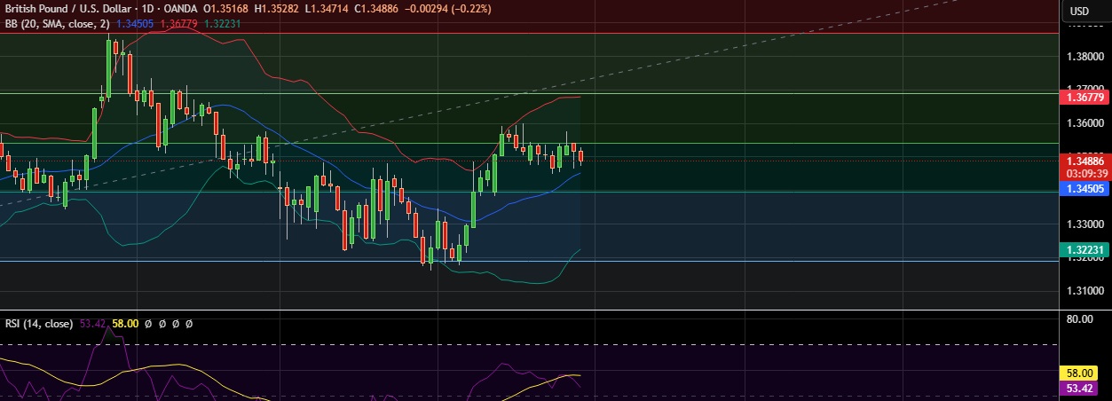Click the red BB upper value 1.36779 in the legend
This screenshot has width=1112, height=401.
177,23
